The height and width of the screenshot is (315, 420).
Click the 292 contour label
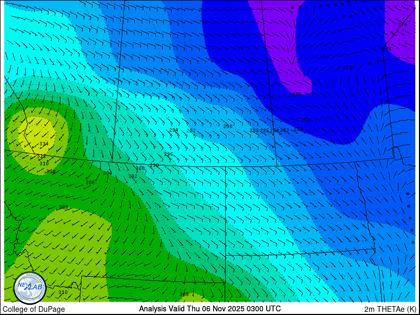pos(191,131)
